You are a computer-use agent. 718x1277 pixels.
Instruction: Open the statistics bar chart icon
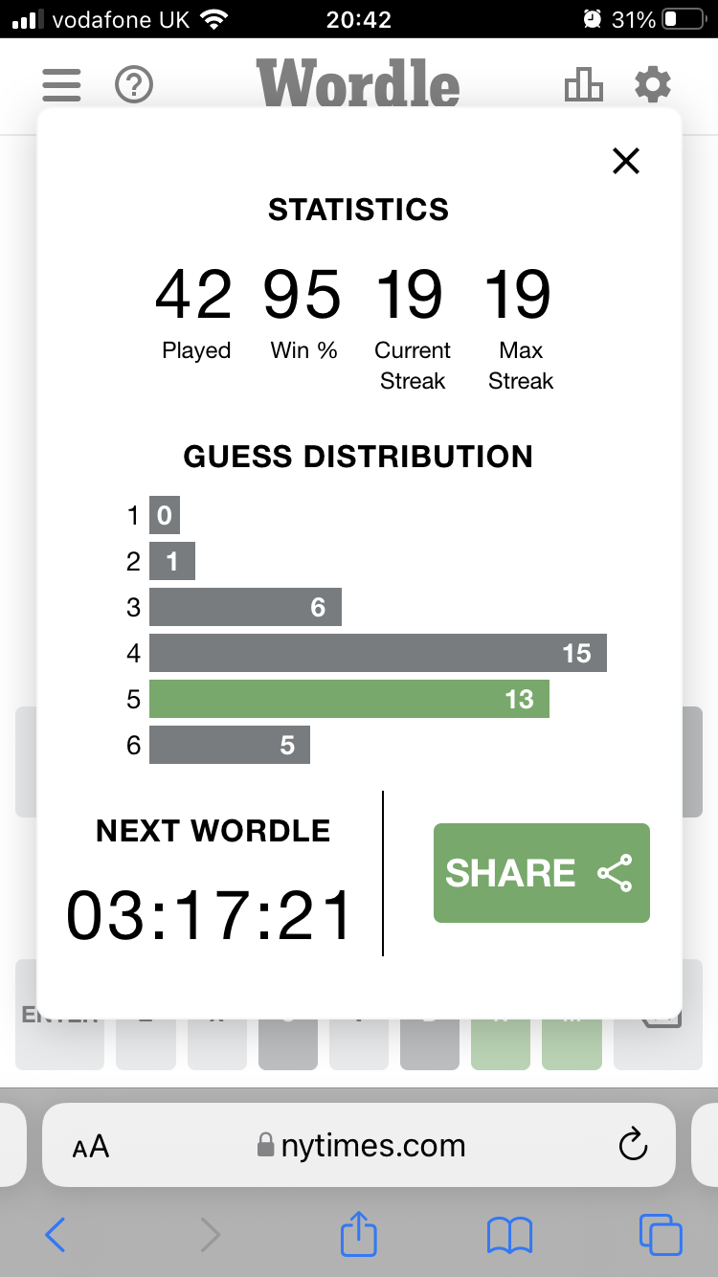coord(583,85)
